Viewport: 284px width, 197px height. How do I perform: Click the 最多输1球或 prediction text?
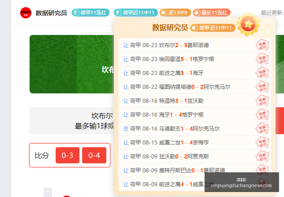(94, 126)
